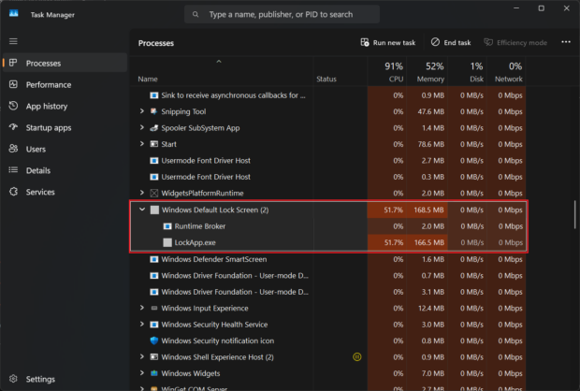Click the Windows Widgets process icon

[x=153, y=373]
